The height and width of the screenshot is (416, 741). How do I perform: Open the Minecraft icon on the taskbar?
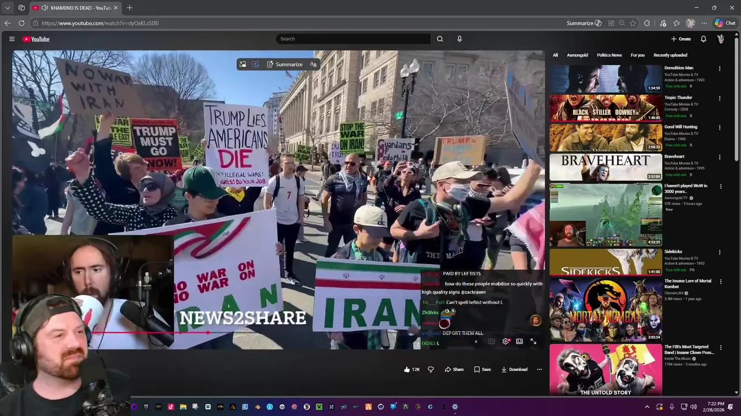point(320,407)
